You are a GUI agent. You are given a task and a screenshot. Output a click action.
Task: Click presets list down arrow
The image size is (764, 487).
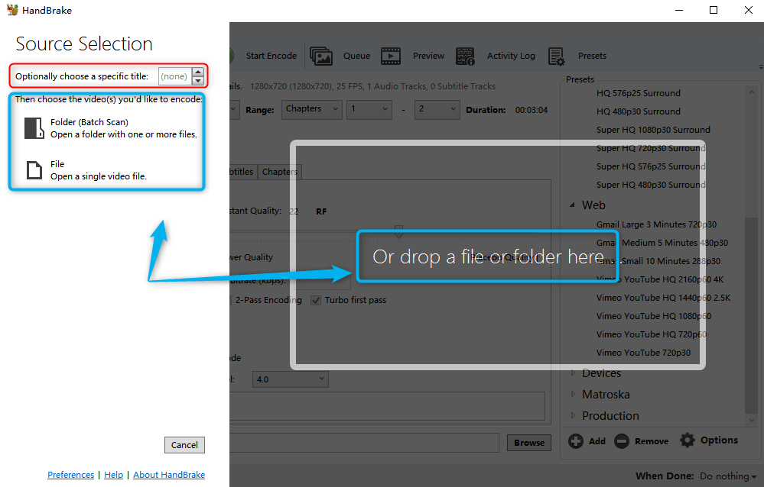[752, 420]
